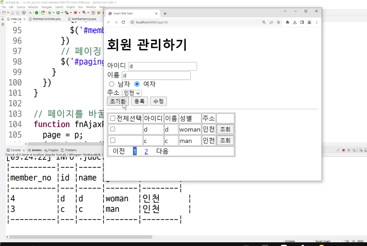Image resolution: width=367 pixels, height=246 pixels.
Task: Close the index.jsp editor tab
Action: [25, 19]
